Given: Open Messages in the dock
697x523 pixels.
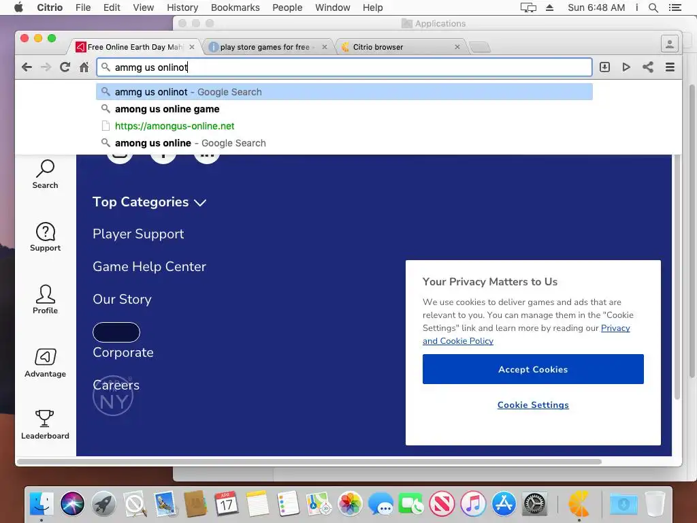Looking at the screenshot, I should (x=380, y=504).
